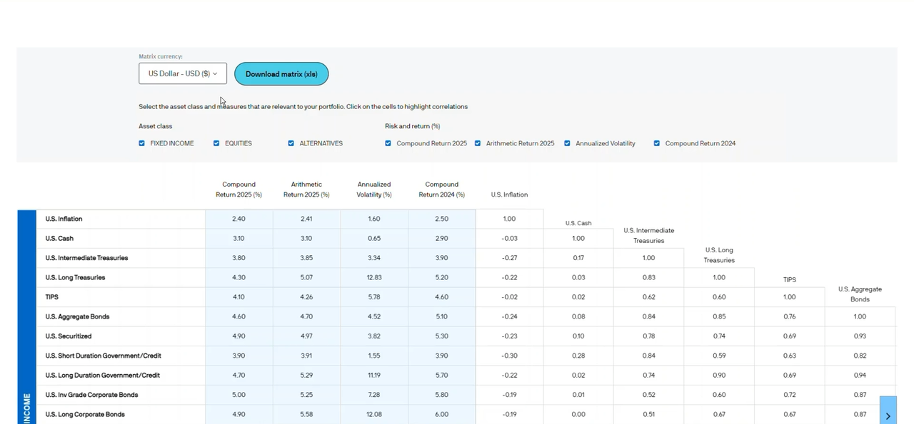The width and height of the screenshot is (914, 424).
Task: Highlight U.S. Long Treasuries vs Intermediate Treasuries cell
Action: click(x=648, y=277)
